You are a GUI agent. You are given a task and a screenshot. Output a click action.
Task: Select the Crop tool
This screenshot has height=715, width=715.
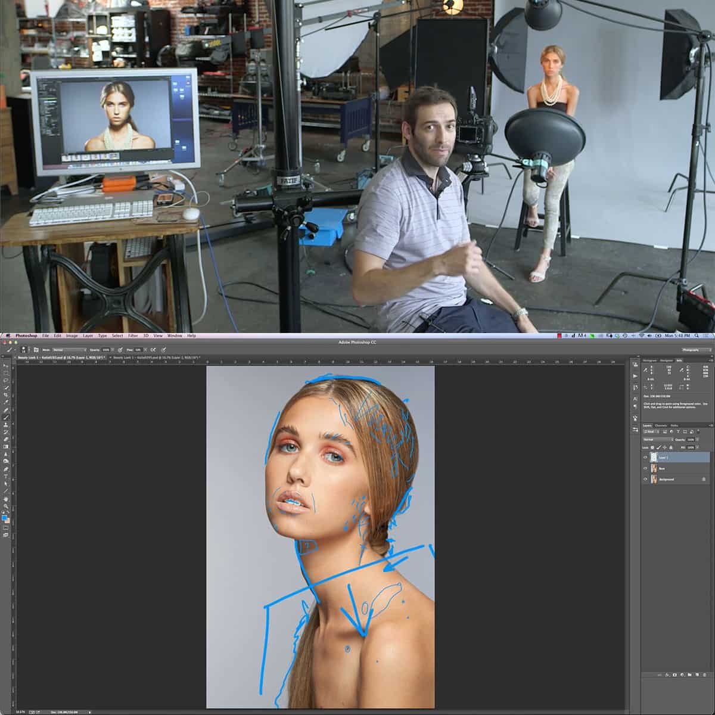click(6, 394)
